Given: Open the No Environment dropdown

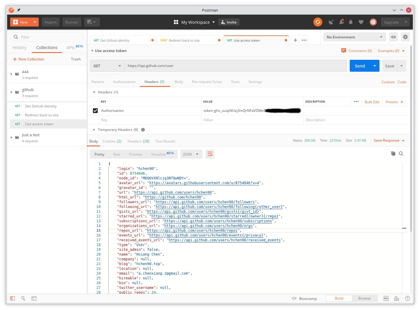Looking at the screenshot, I should [354, 37].
